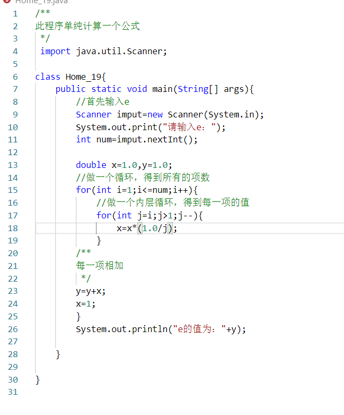Click line number 26 in the gutter

tap(13, 329)
